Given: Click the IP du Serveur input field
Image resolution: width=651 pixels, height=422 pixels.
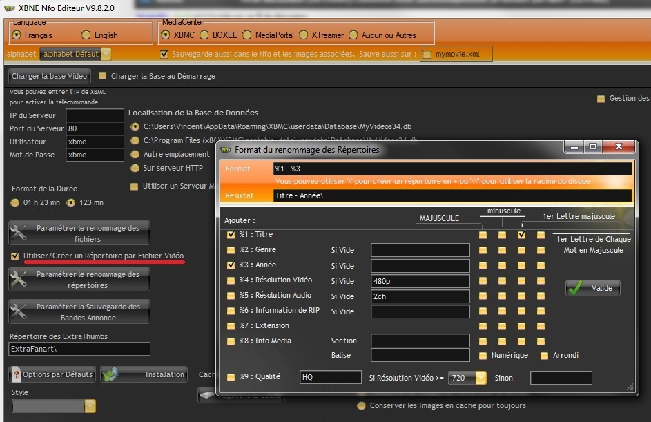Looking at the screenshot, I should [x=85, y=115].
